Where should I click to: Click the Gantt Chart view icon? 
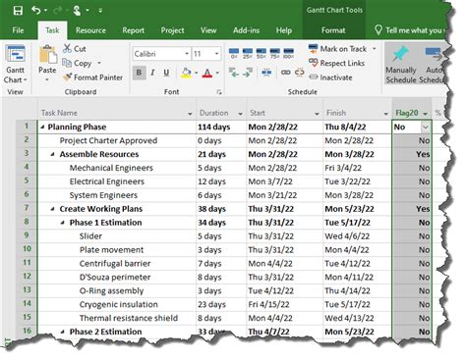(x=16, y=54)
